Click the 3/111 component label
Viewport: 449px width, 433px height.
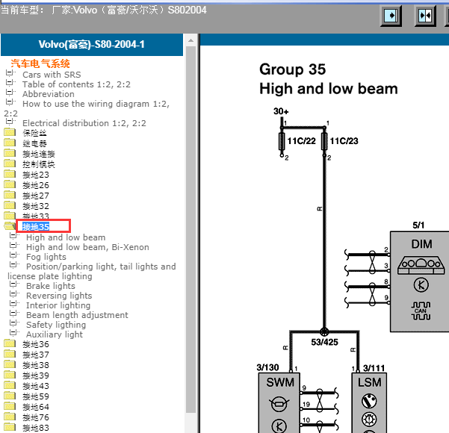(374, 368)
